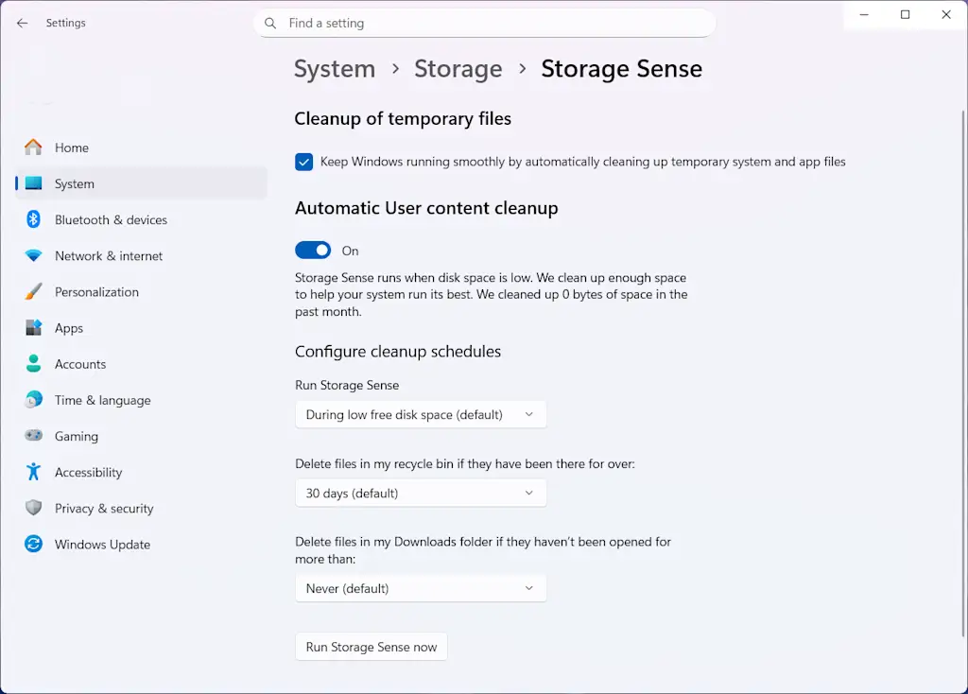Image resolution: width=968 pixels, height=694 pixels.
Task: Open Windows Update via its sync icon
Action: pos(34,545)
